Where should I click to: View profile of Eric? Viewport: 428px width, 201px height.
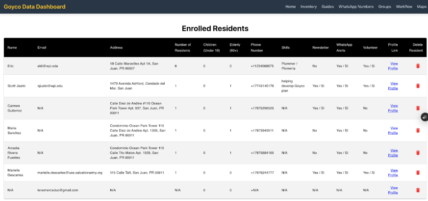coord(393,66)
